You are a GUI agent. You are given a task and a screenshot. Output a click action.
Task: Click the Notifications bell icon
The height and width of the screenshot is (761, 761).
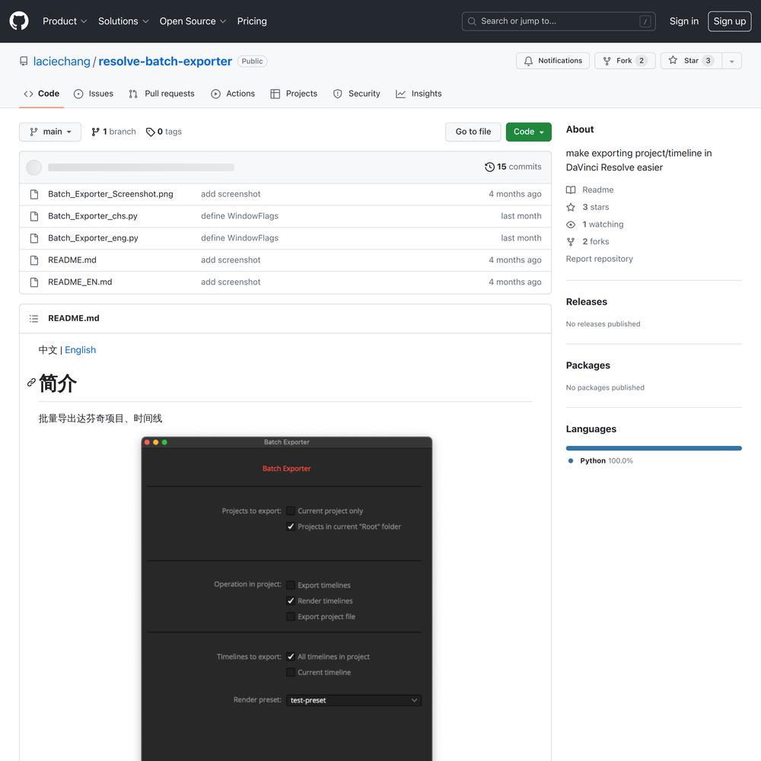[528, 61]
